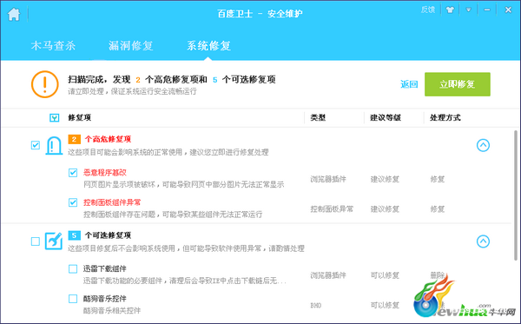Select the 系统修复 tab

(208, 45)
